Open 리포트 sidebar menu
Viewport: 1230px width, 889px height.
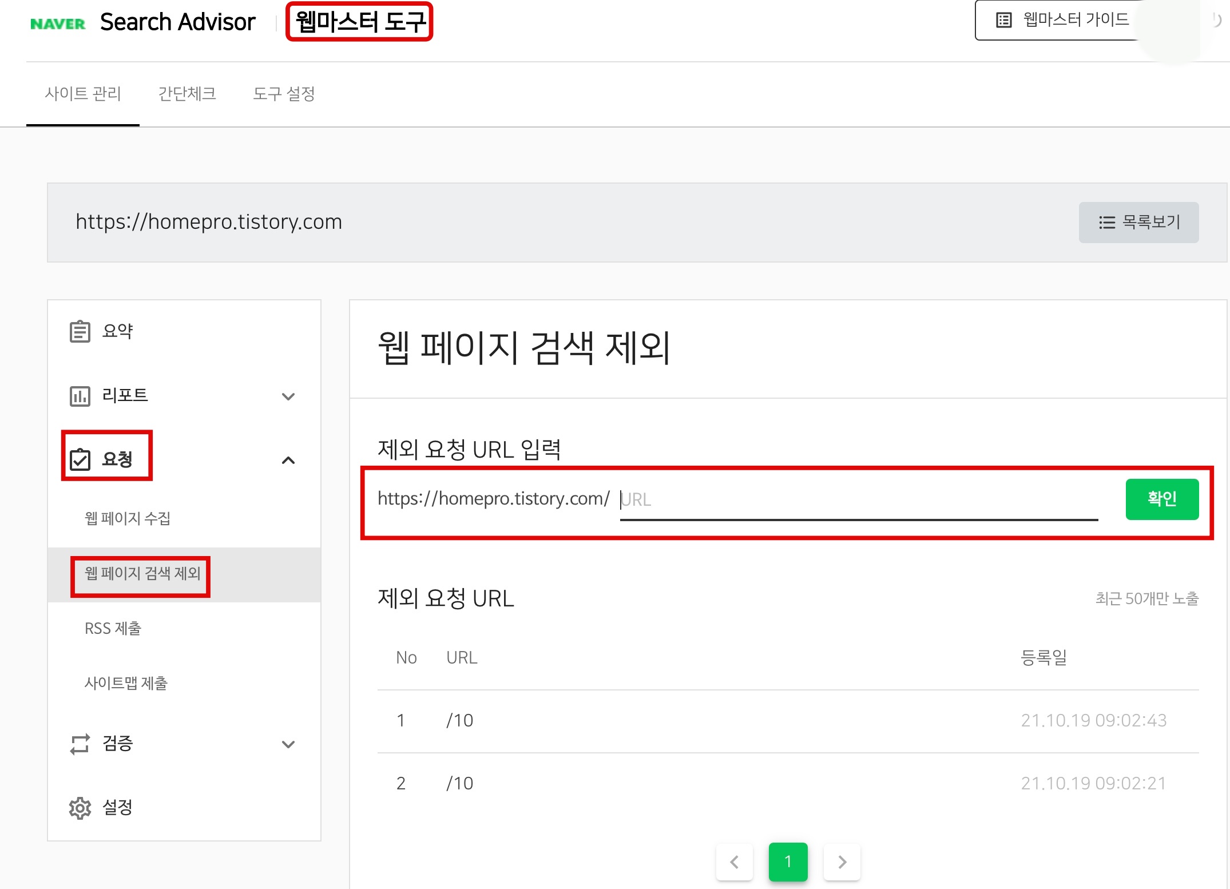(184, 395)
